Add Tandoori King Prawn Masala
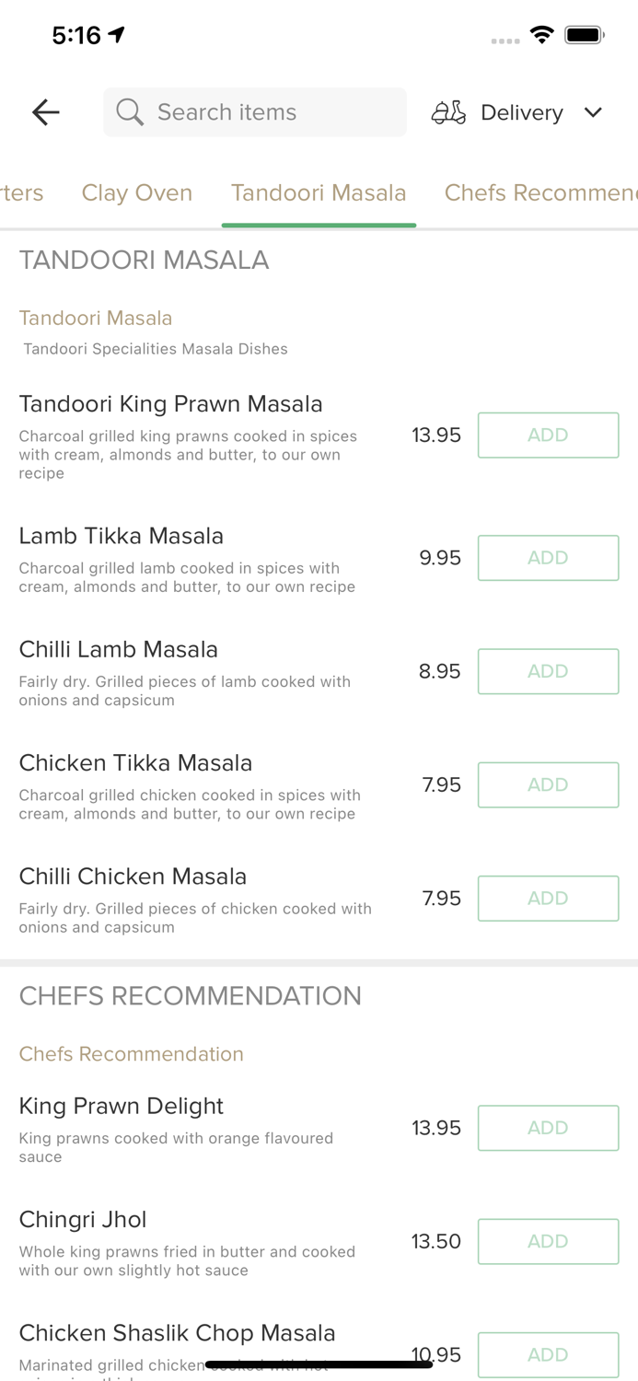This screenshot has width=638, height=1381. 548,435
